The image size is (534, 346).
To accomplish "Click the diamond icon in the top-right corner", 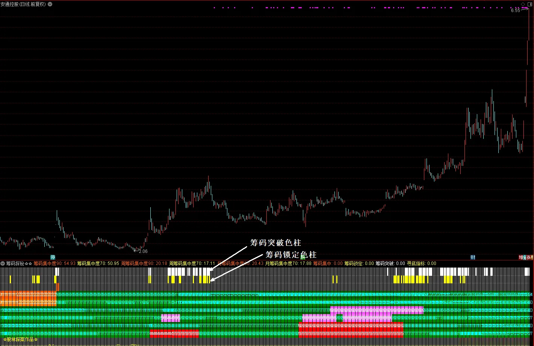I will [x=523, y=4].
